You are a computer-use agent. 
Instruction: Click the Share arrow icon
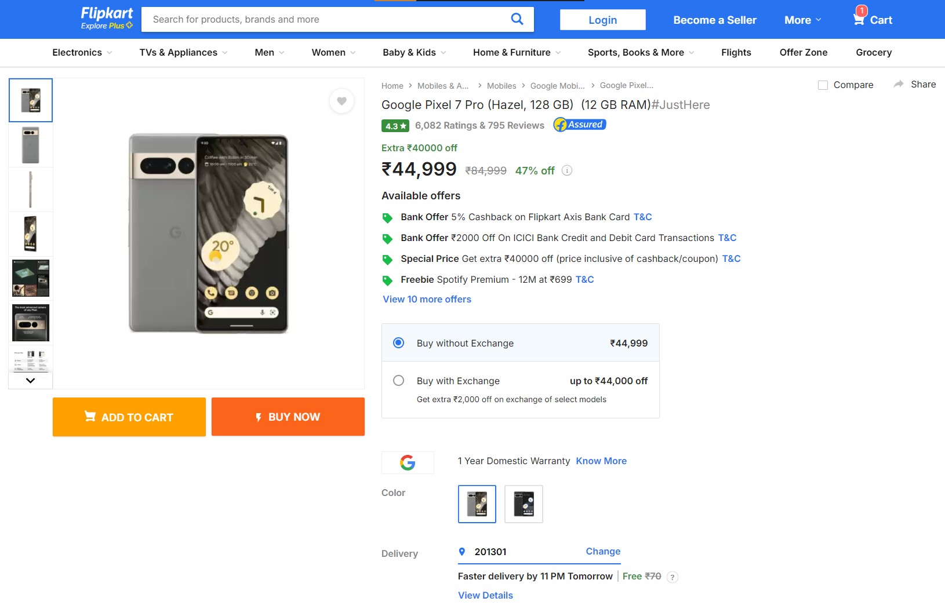pyautogui.click(x=899, y=85)
